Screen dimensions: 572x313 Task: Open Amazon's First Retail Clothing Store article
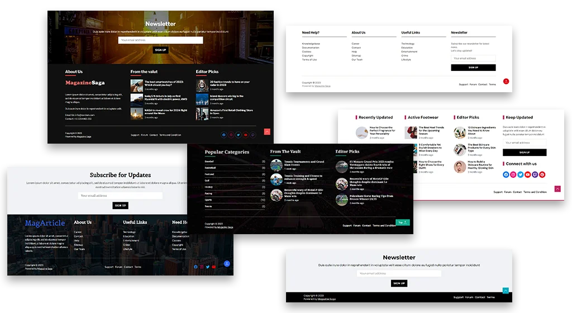(231, 112)
